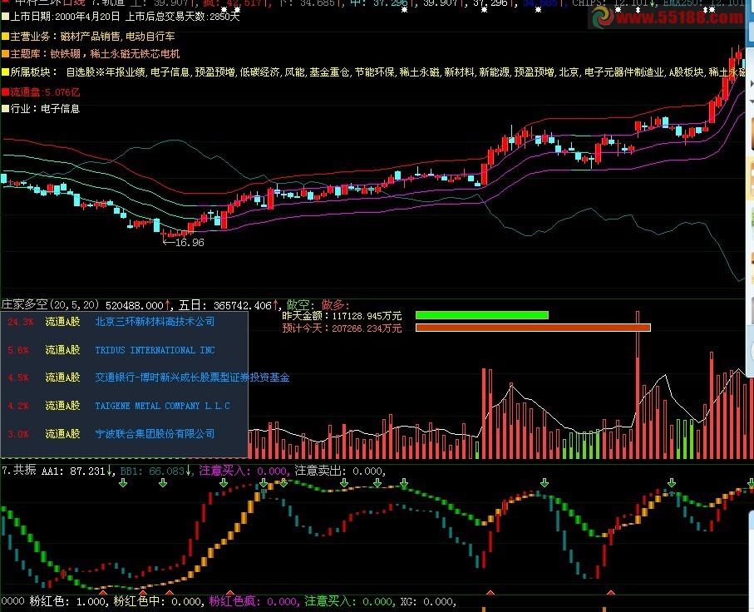Click the yellow bullet before 主营业务
The image size is (754, 612).
(5, 37)
